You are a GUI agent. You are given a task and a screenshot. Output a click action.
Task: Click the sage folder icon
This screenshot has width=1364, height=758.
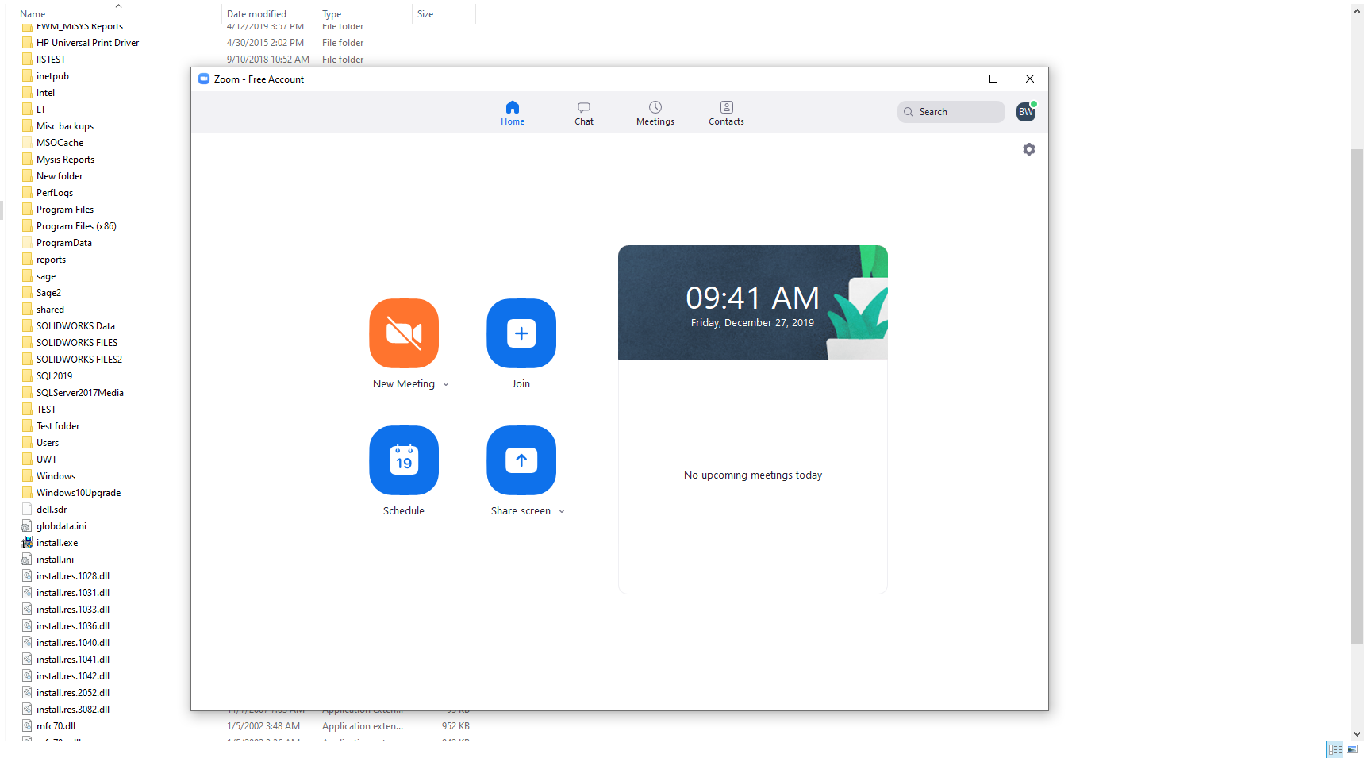tap(27, 276)
